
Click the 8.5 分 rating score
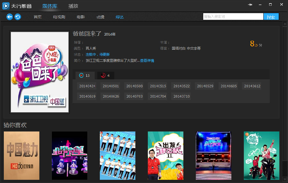(256, 44)
